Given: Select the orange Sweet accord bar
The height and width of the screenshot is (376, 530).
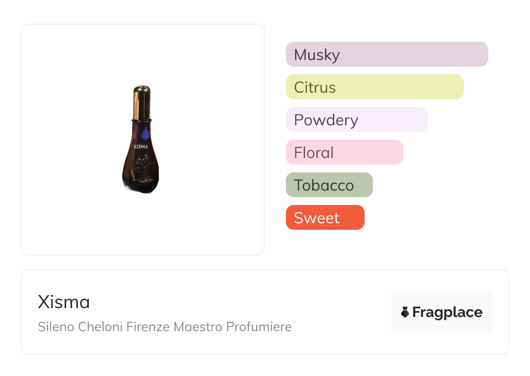Looking at the screenshot, I should (x=325, y=218).
